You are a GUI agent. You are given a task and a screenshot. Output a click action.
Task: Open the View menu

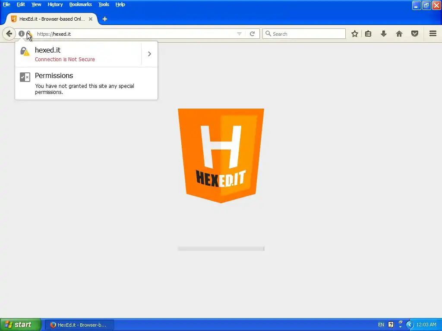36,4
